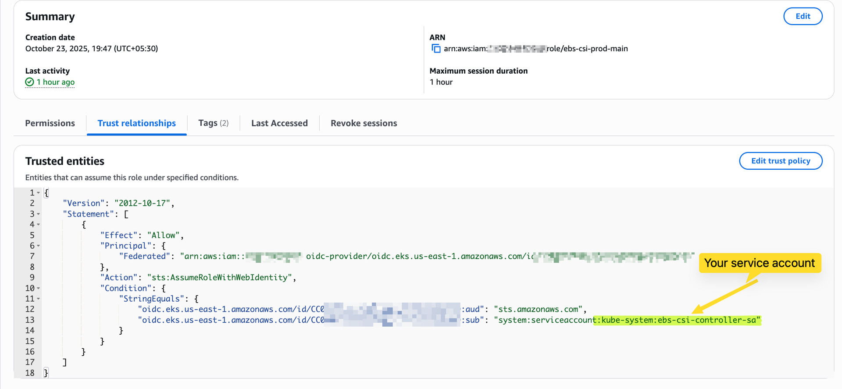Copy the role ARN using the copy icon
Screen dimensions: 842x389
[x=435, y=49]
